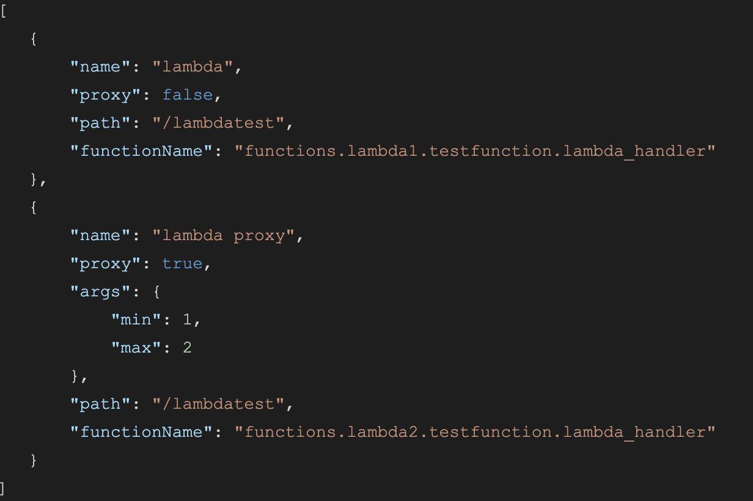This screenshot has height=501, width=753.
Task: Click the "max" key inside args
Action: pos(136,348)
